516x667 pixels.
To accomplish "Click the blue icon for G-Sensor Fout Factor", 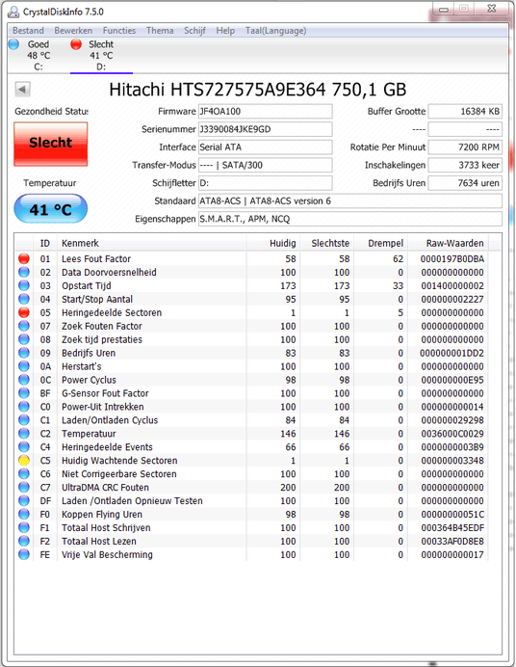I will click(24, 393).
